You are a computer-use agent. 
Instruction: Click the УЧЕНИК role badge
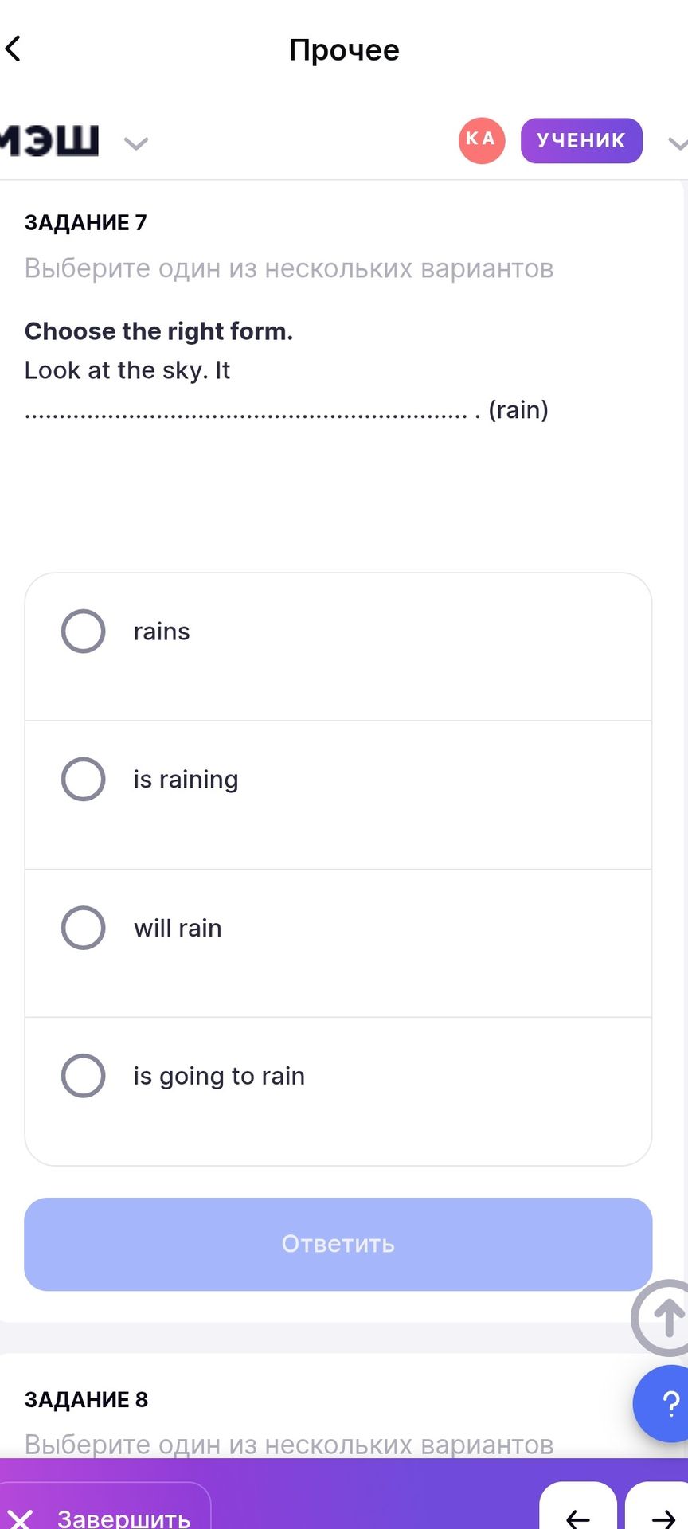[581, 141]
